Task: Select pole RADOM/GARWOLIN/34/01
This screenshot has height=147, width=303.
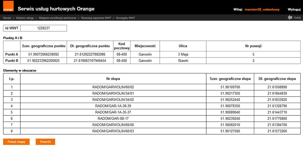Action: (x=113, y=94)
